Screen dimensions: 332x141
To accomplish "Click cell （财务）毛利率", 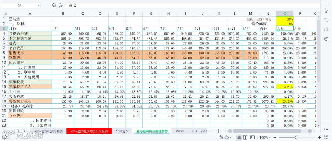I will click(30, 106).
